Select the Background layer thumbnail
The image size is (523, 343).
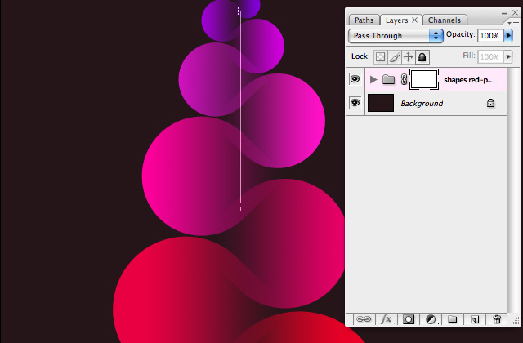[x=381, y=103]
